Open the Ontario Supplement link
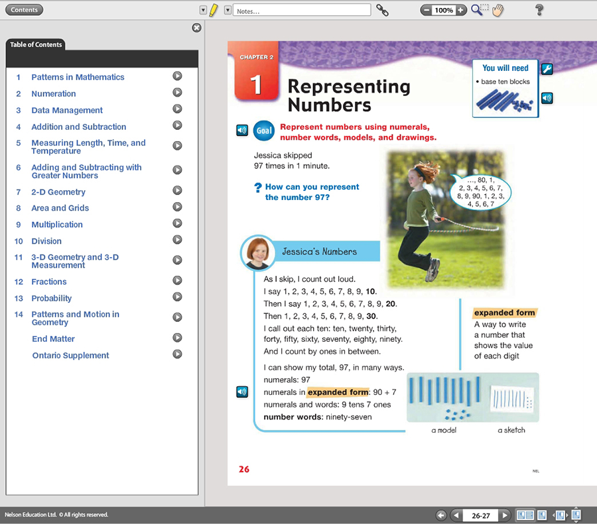 pos(70,355)
